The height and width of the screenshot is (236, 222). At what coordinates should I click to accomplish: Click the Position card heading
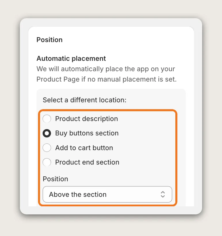50,40
